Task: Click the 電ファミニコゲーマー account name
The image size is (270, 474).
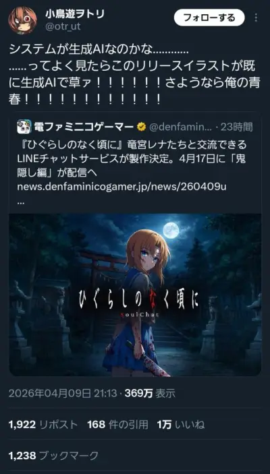Action: [x=84, y=127]
